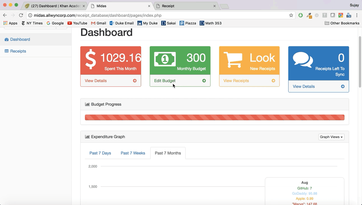Reload the page with the refresh icon

tap(21, 15)
